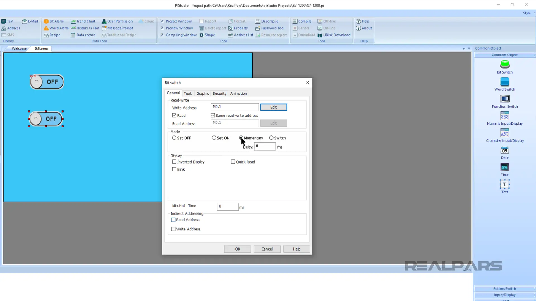This screenshot has width=536, height=301.
Task: Open About information
Action: [x=364, y=28]
